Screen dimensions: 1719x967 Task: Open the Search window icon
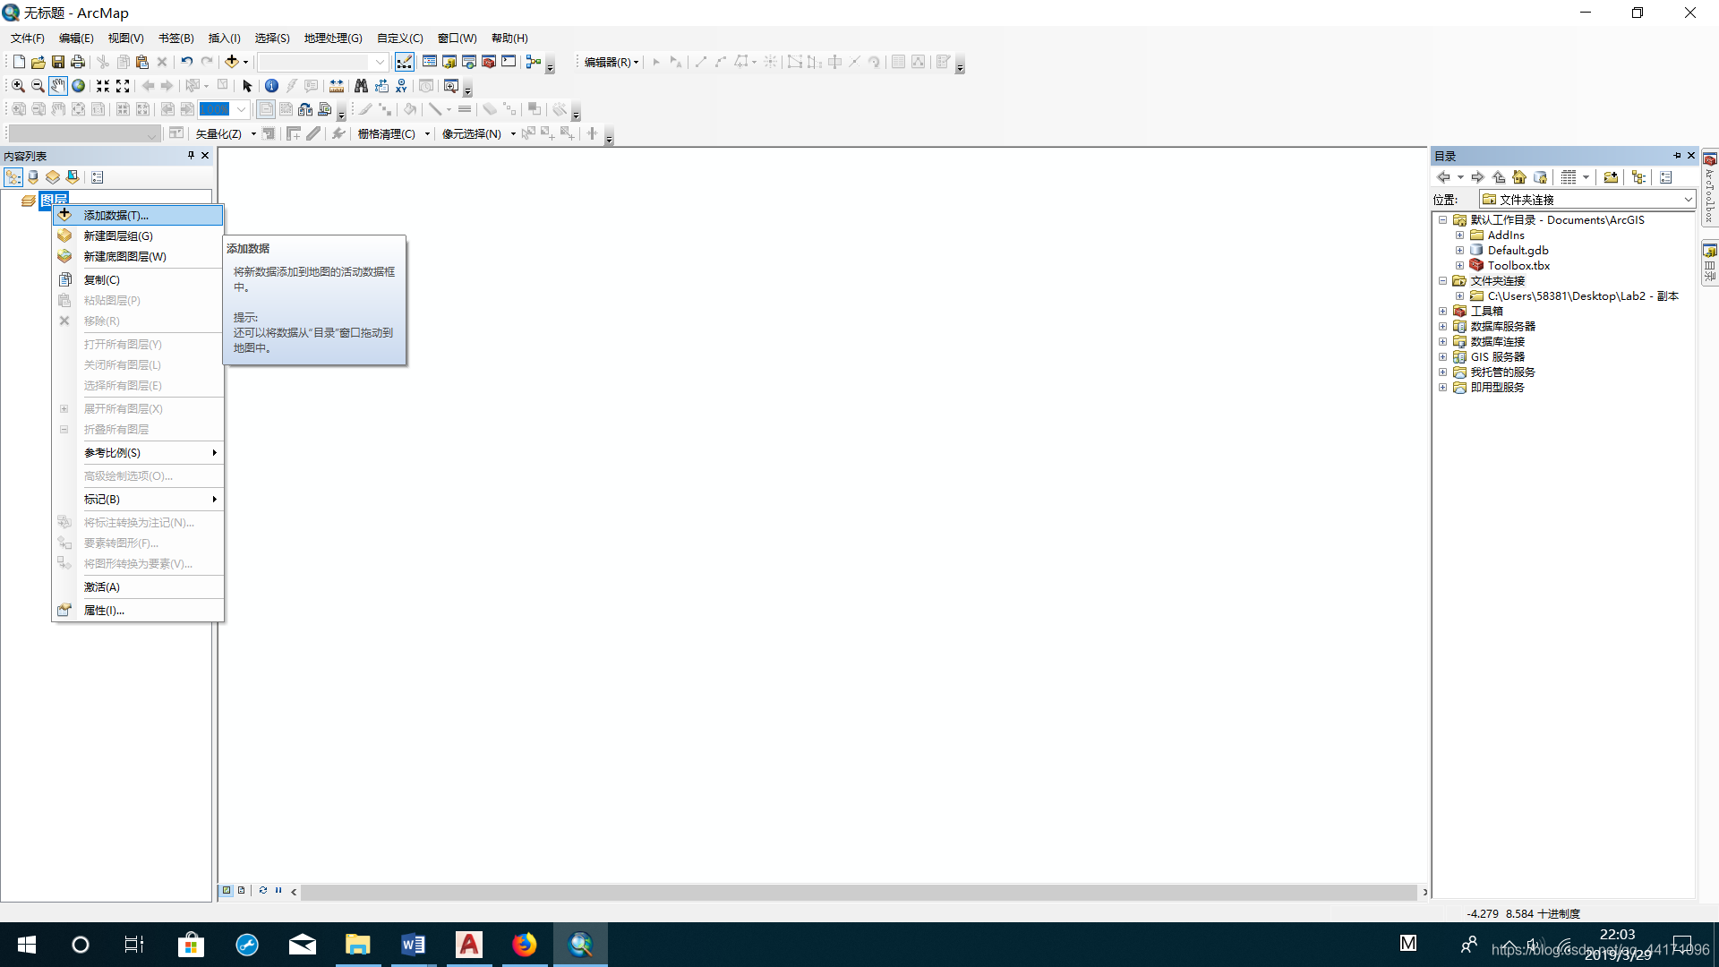tap(469, 62)
